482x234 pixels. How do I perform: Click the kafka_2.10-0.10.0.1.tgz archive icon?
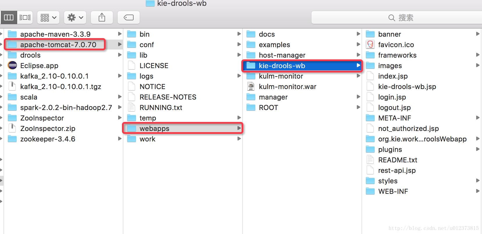point(12,86)
